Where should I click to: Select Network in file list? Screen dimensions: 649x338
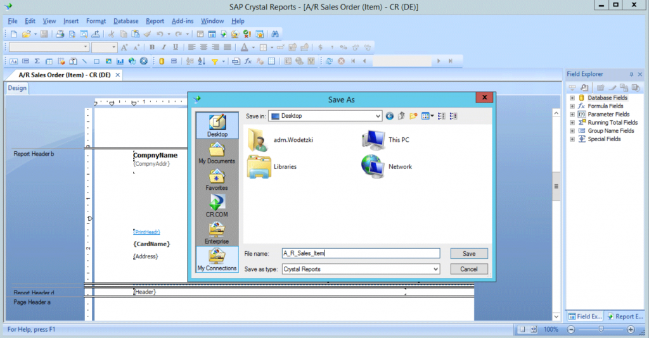coord(387,167)
